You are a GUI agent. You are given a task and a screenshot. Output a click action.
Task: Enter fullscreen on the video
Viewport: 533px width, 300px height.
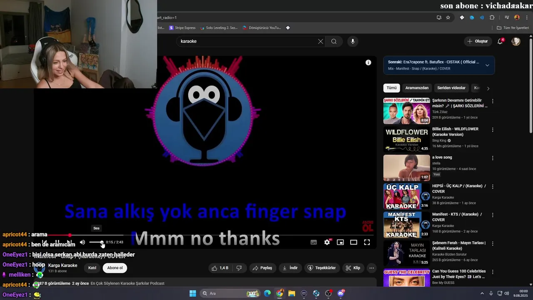[x=367, y=242]
